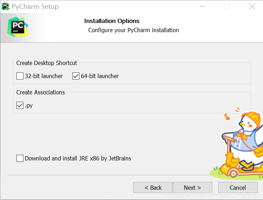This screenshot has width=263, height=200.
Task: Click the Create Associations group label
Action: (x=40, y=92)
